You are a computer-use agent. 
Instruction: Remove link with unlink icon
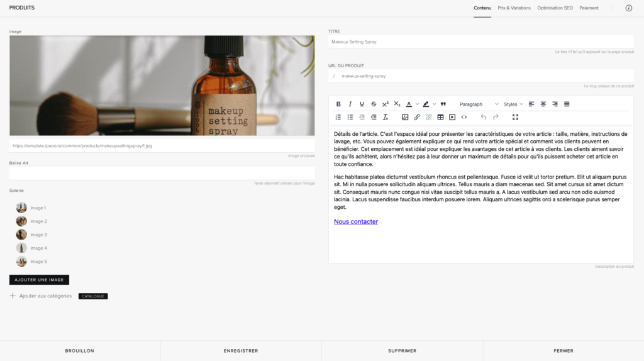point(429,118)
